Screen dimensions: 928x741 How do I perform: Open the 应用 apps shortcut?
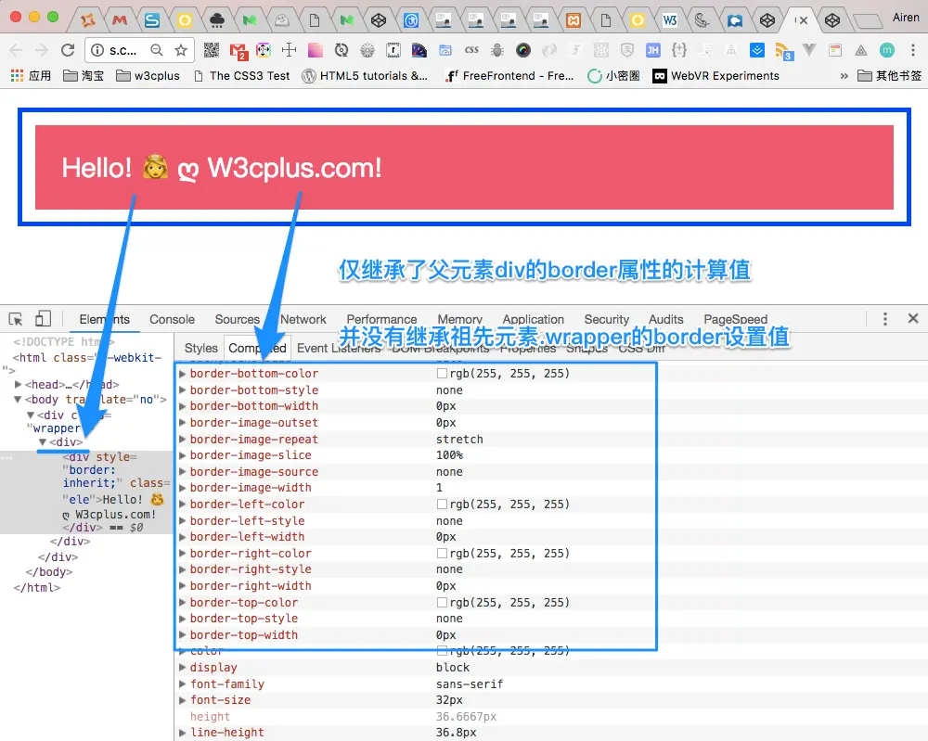pos(31,76)
